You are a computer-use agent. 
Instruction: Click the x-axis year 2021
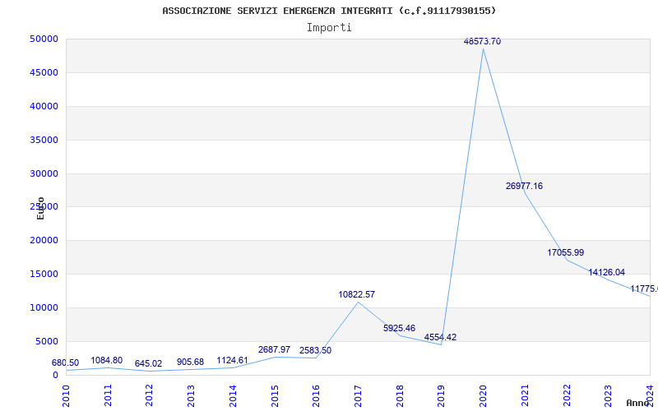pyautogui.click(x=525, y=396)
